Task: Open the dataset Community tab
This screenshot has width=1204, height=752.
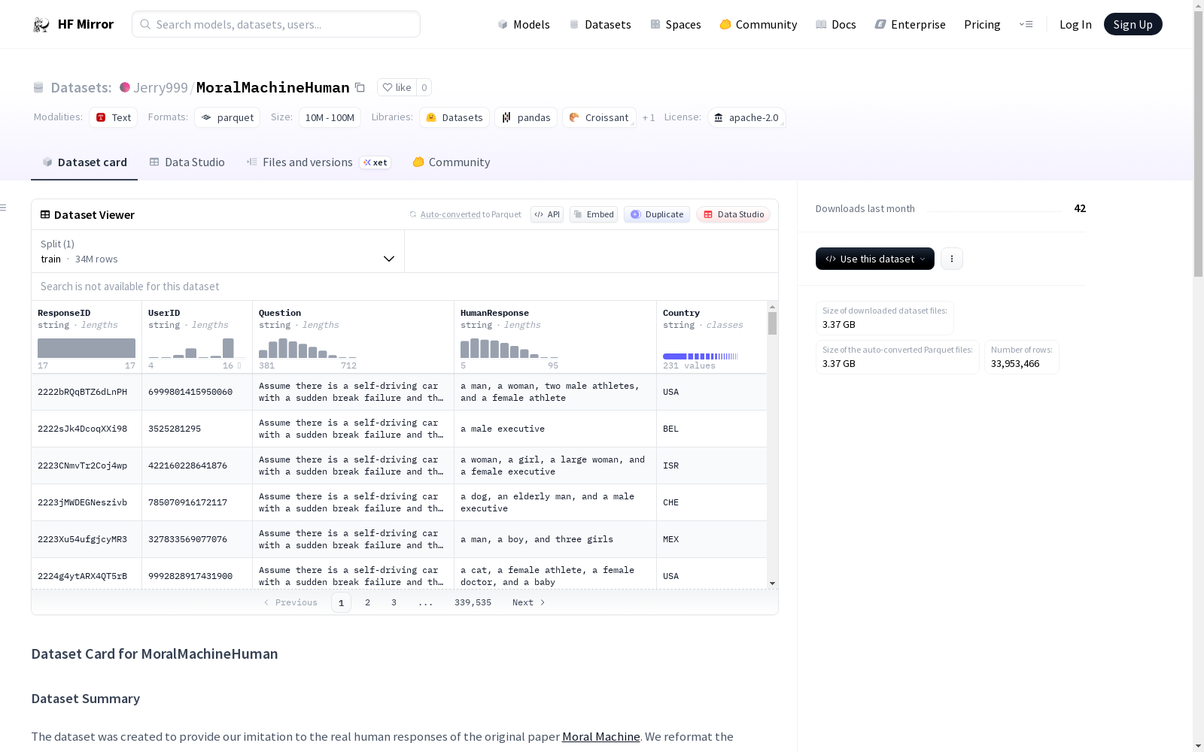Action: click(x=451, y=162)
